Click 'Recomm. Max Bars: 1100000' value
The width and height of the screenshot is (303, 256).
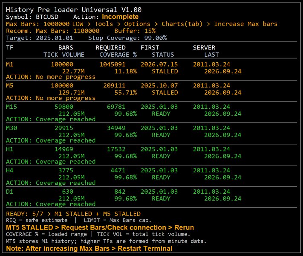click(53, 31)
